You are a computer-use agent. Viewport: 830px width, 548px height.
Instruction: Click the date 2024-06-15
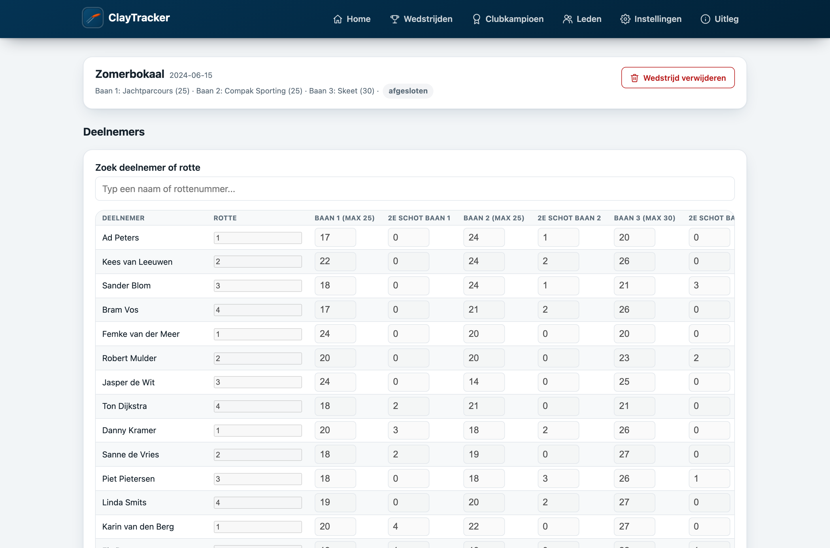191,75
